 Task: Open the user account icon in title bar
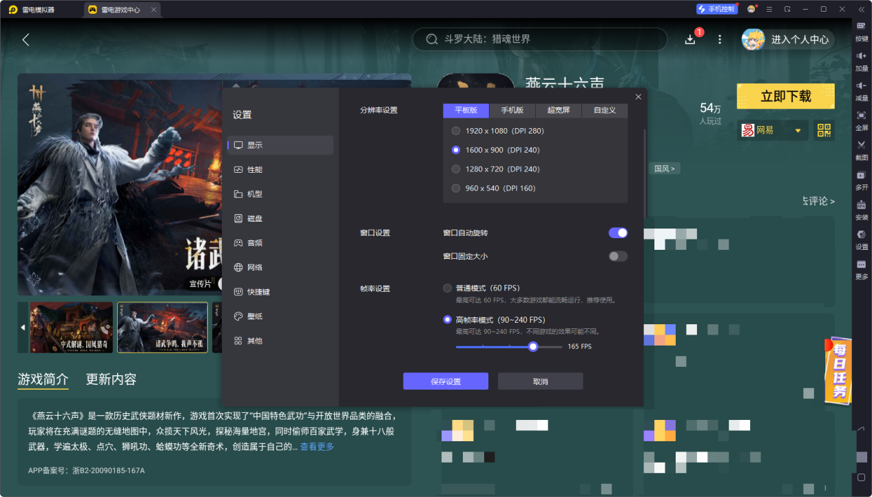[x=751, y=9]
